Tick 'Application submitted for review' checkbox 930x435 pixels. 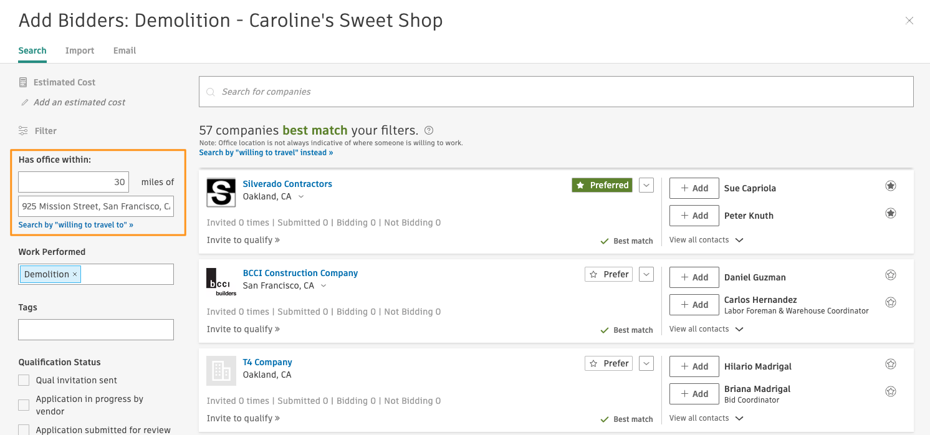coord(24,429)
